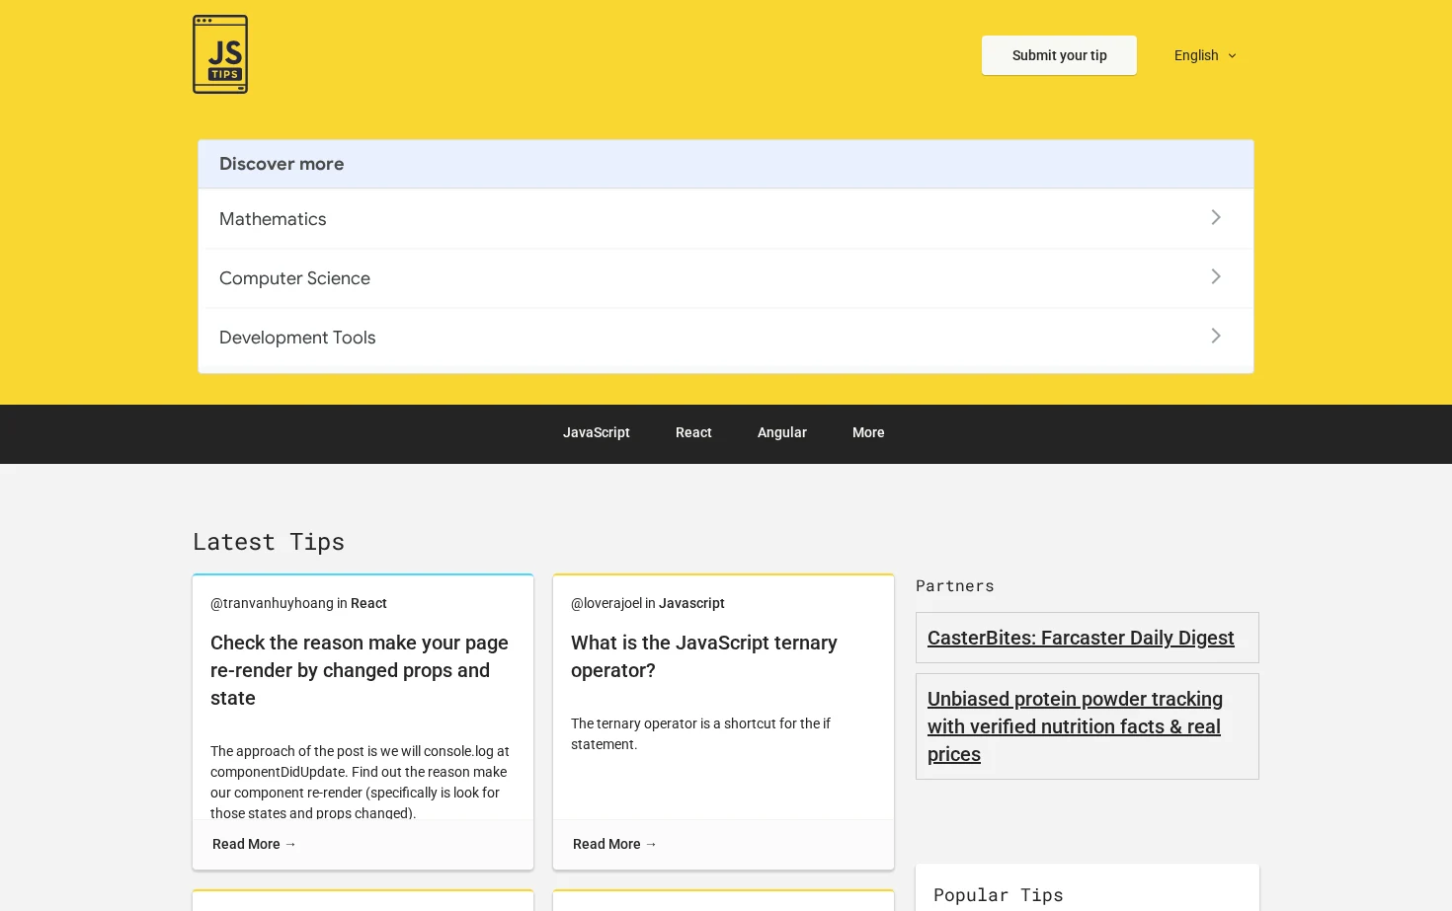Viewport: 1452px width, 911px height.
Task: Click the JS Tips logo icon
Action: click(x=220, y=54)
